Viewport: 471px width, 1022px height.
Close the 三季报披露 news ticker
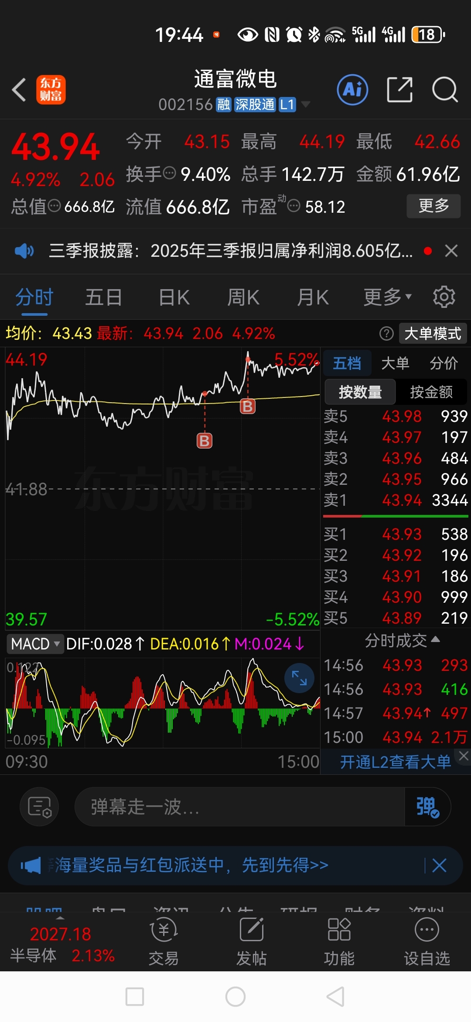pos(451,251)
